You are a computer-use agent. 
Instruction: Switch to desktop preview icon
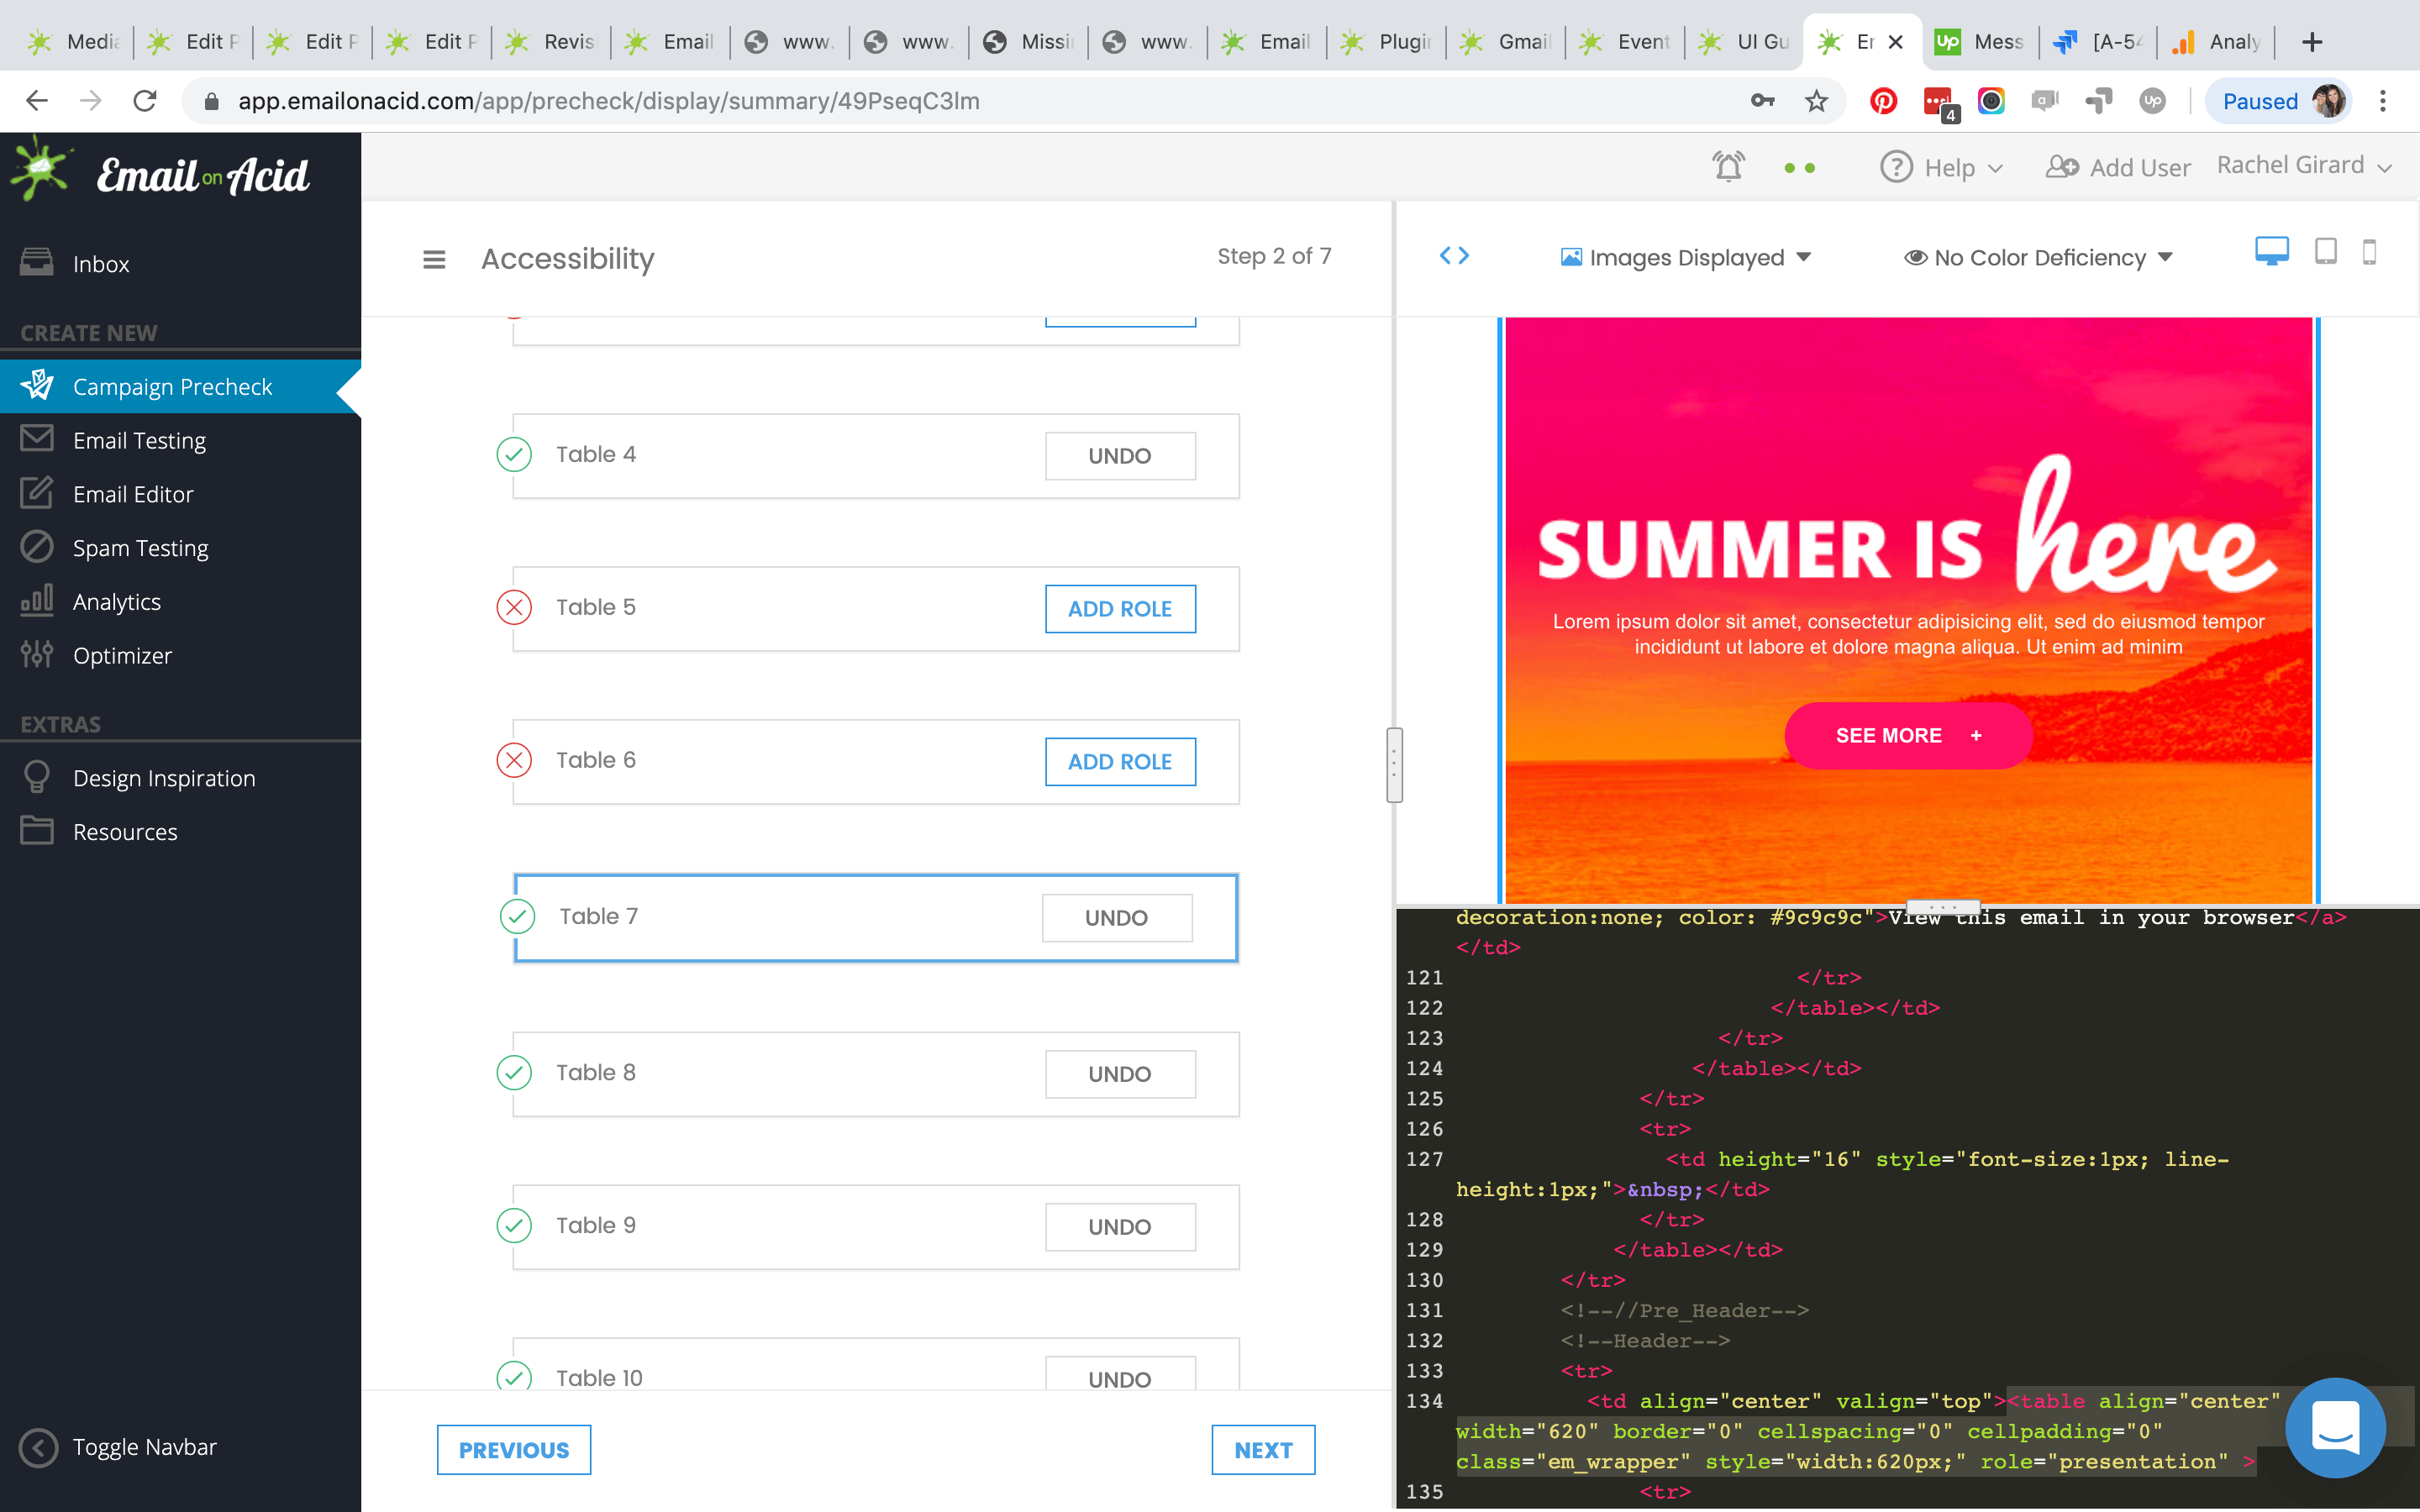click(2271, 251)
